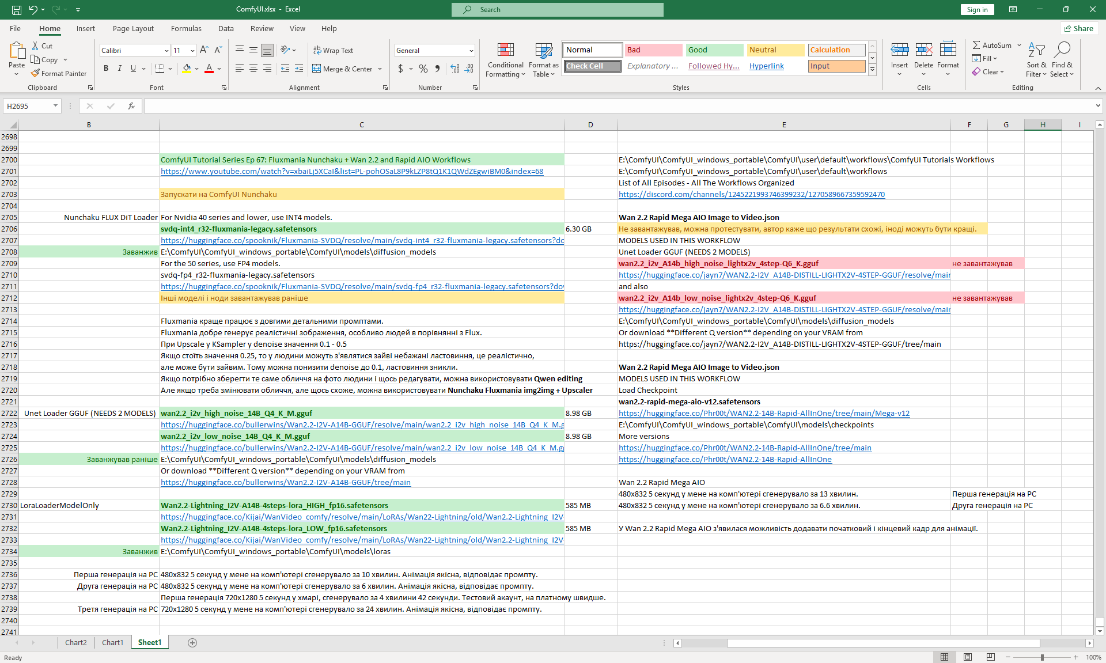Click the Format Painter brush icon
1106x663 pixels.
coord(36,73)
